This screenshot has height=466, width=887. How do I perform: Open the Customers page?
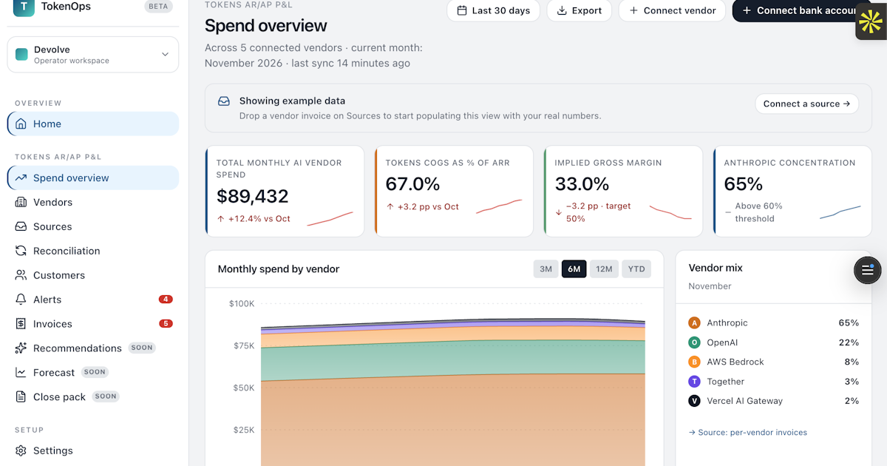pos(93,275)
